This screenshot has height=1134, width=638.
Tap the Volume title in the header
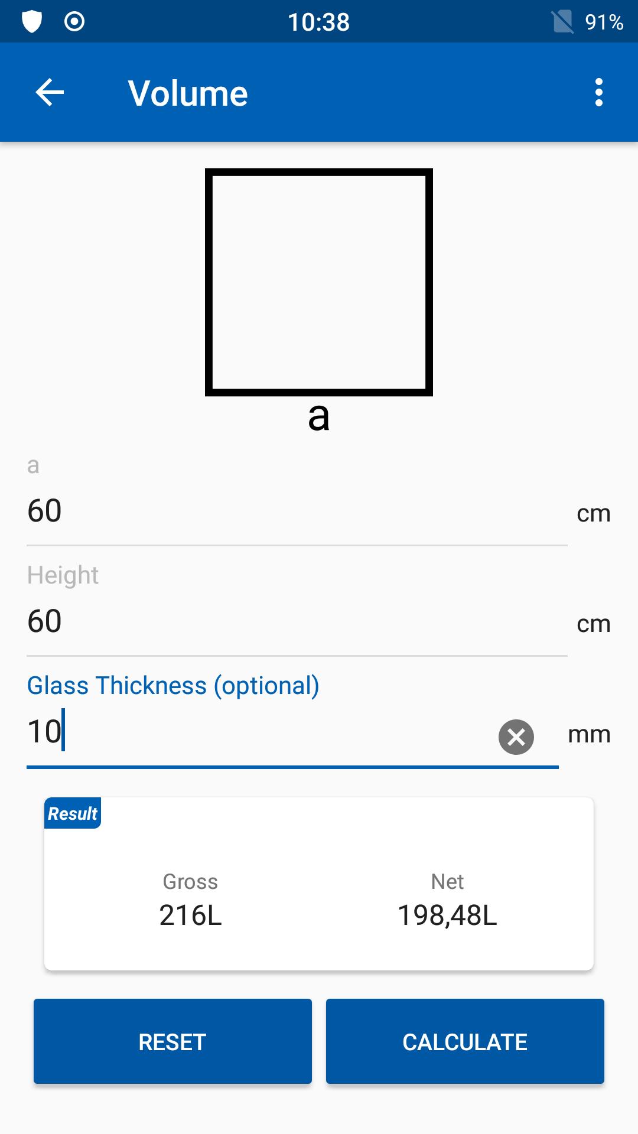(x=188, y=92)
